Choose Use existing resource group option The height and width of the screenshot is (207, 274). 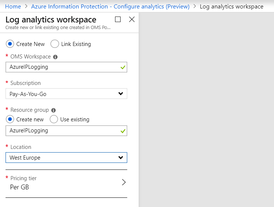pyautogui.click(x=54, y=119)
